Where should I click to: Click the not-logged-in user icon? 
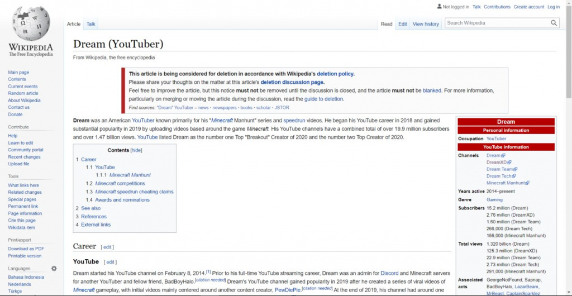(439, 7)
